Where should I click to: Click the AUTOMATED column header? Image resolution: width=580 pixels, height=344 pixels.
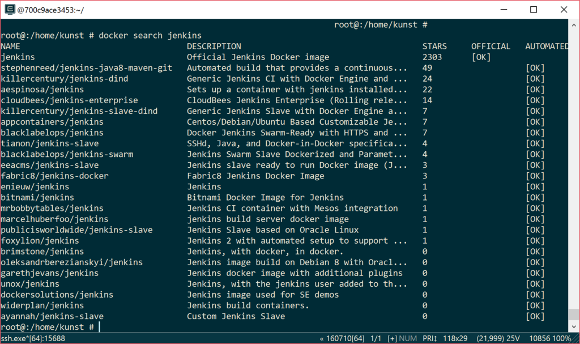(547, 46)
